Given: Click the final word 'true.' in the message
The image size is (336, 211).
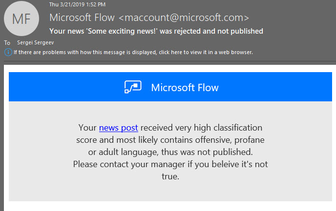Looking at the screenshot, I should (x=170, y=176).
